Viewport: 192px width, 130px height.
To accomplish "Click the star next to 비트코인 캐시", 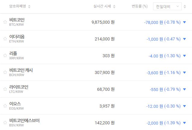I will point(5,72).
